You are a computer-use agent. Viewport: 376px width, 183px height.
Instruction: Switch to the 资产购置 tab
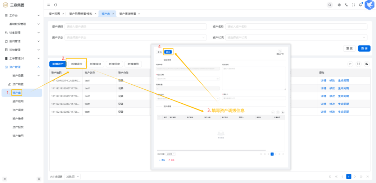tap(55, 14)
